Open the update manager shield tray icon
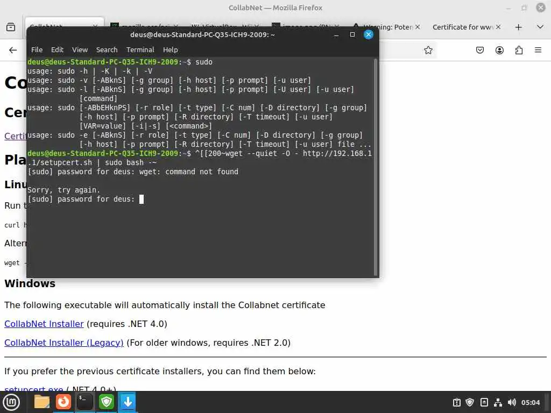 (470, 402)
